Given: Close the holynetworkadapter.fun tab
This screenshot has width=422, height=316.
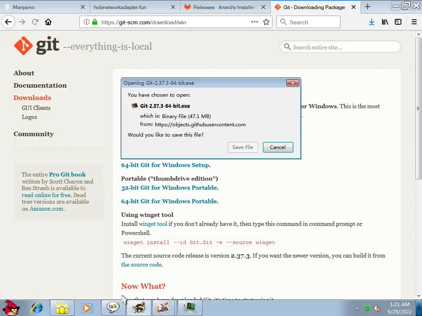Looking at the screenshot, I should (173, 7).
